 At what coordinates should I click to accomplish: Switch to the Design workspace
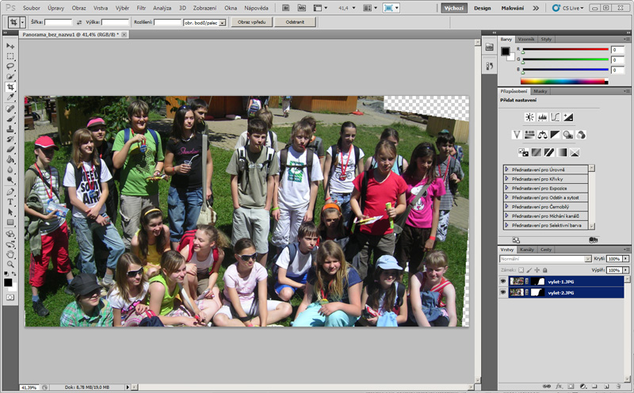[482, 8]
